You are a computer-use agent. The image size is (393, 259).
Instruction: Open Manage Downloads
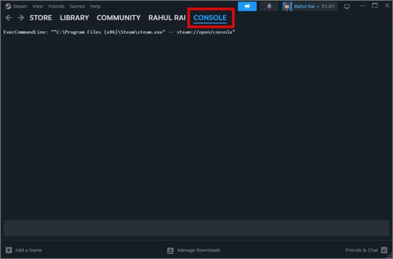pyautogui.click(x=199, y=250)
